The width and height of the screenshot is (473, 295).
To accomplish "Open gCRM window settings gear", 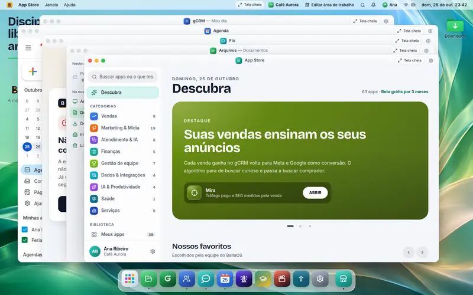I will (386, 21).
